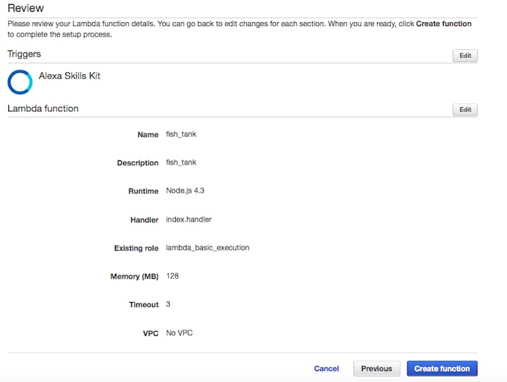Screen dimensions: 507x382
Task: Click the Description value fish_tank
Action: (x=181, y=162)
